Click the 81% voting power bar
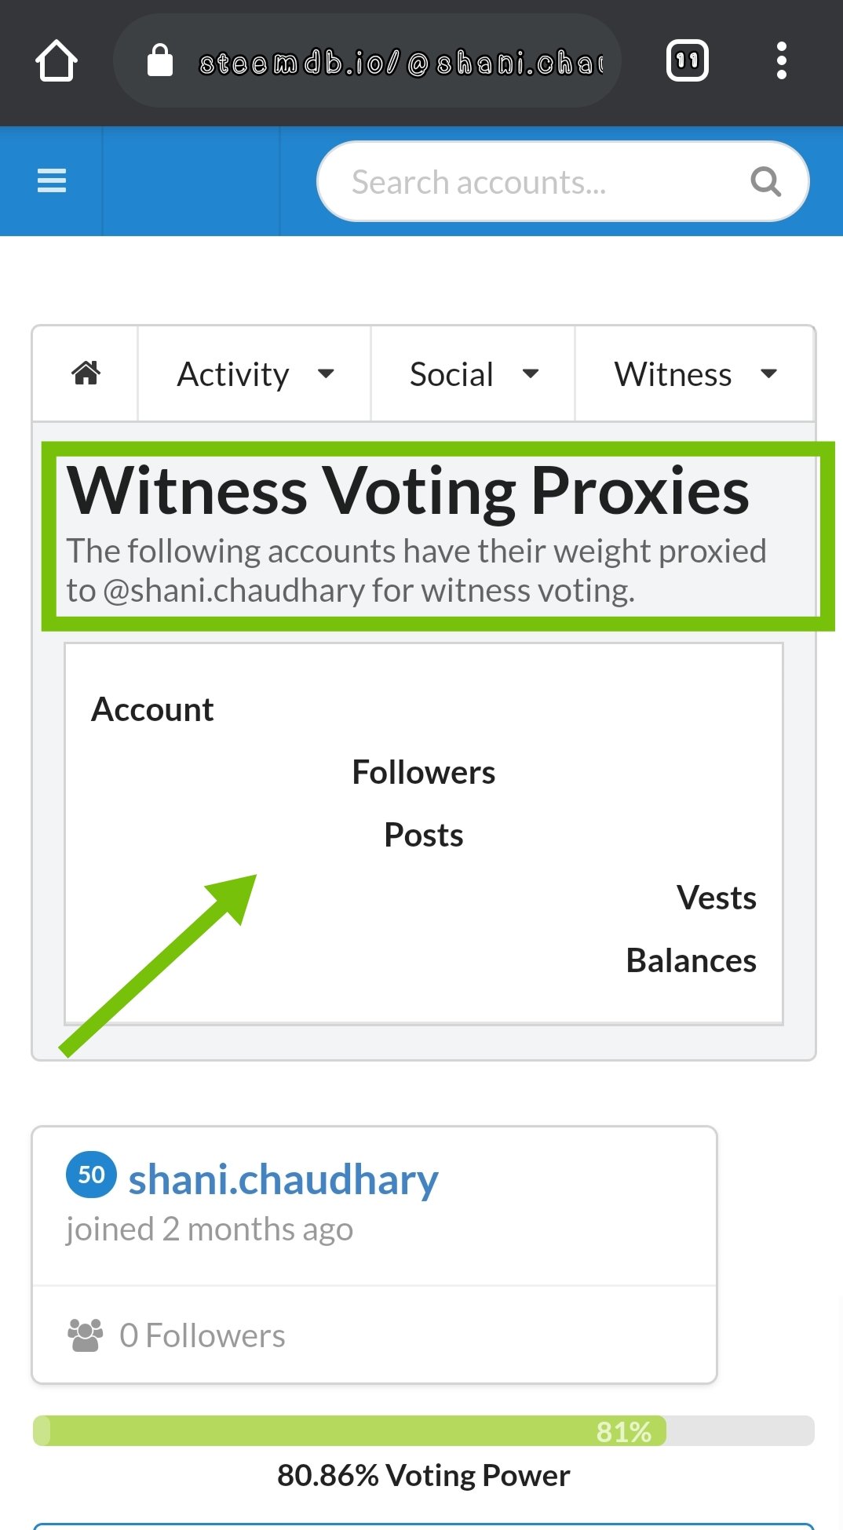Viewport: 843px width, 1530px height. [x=424, y=1431]
